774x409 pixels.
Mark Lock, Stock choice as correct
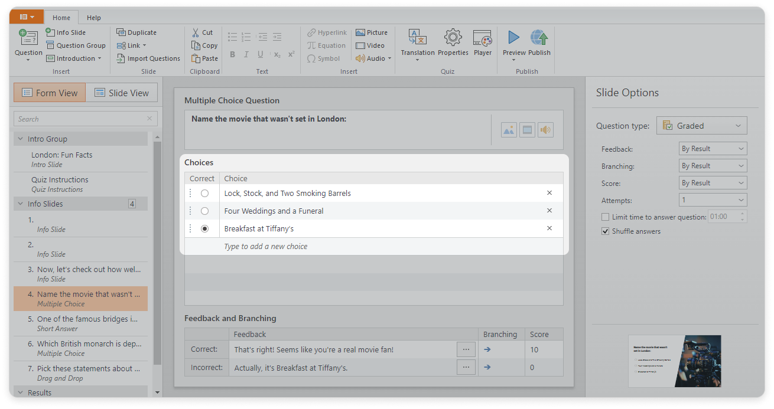tap(204, 193)
